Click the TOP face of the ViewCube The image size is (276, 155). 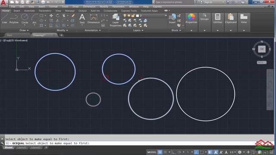coord(262,49)
